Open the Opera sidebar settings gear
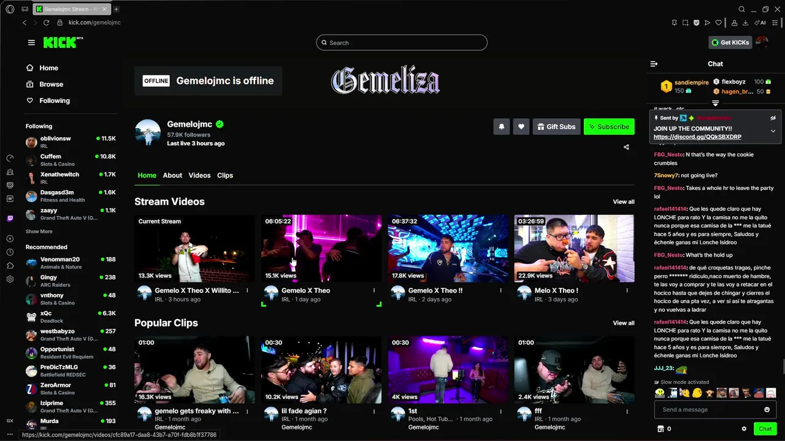Screen dimensions: 785x441 [x=10, y=279]
